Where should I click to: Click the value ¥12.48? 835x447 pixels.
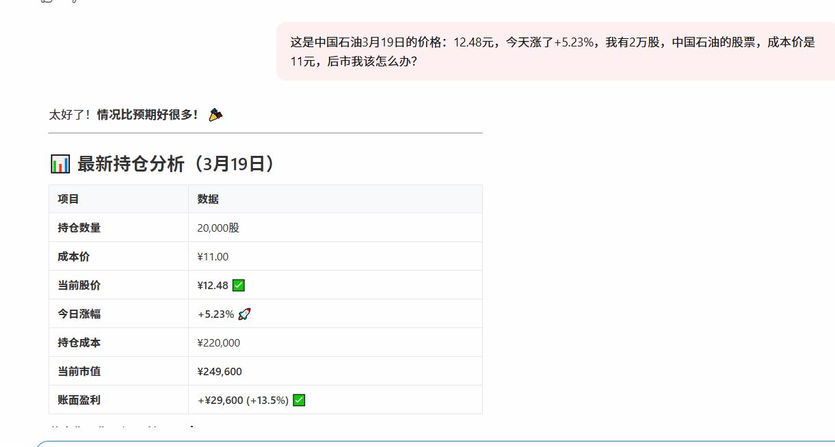pyautogui.click(x=213, y=285)
